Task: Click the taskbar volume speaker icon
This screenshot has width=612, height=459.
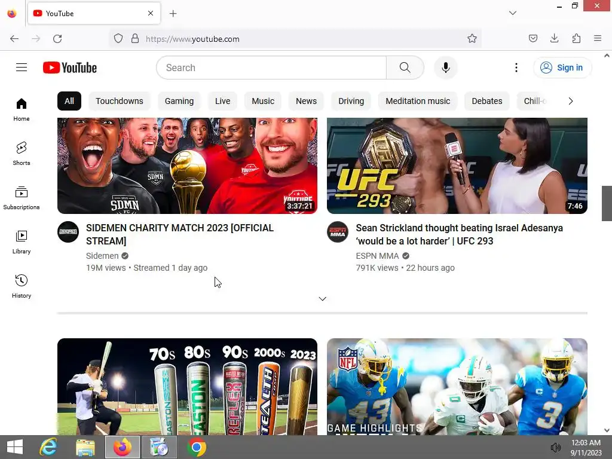Action: 555,448
